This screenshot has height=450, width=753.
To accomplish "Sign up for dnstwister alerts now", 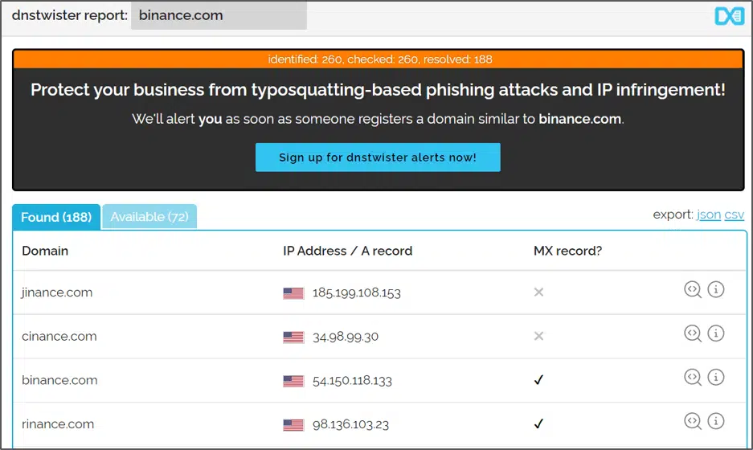I will [x=378, y=157].
